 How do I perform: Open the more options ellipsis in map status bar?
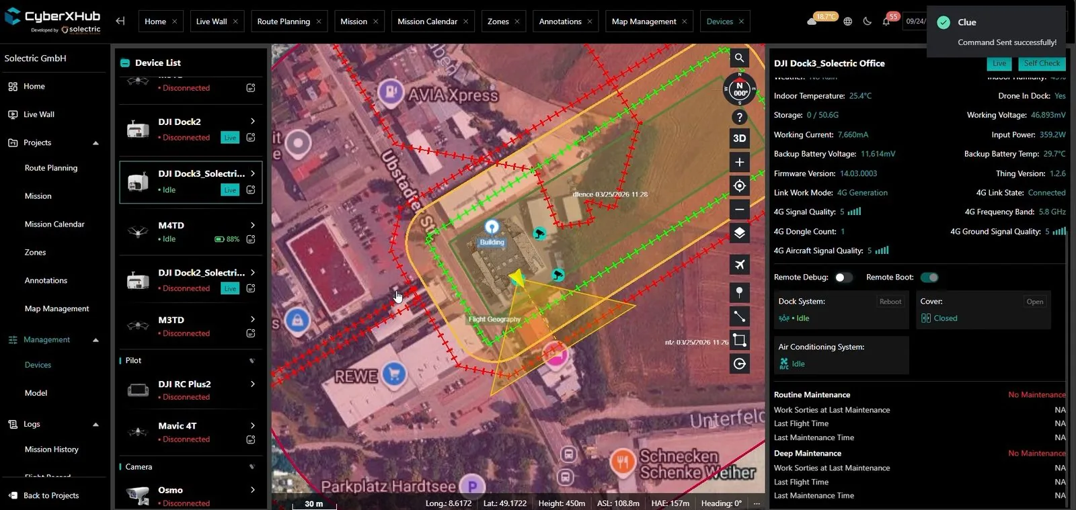tap(757, 503)
